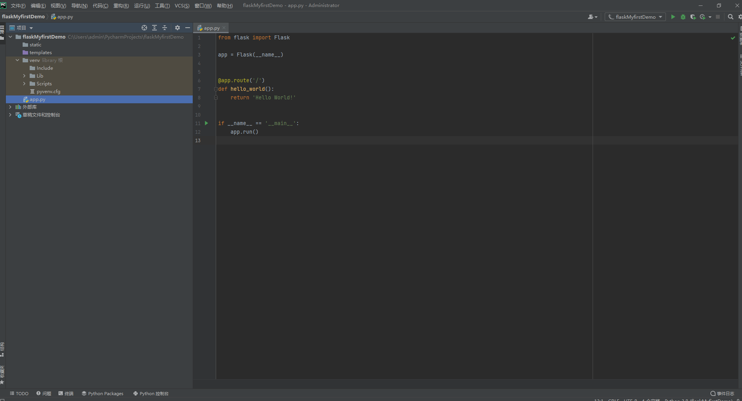This screenshot has width=742, height=401.
Task: Hide the project tool window
Action: [188, 28]
